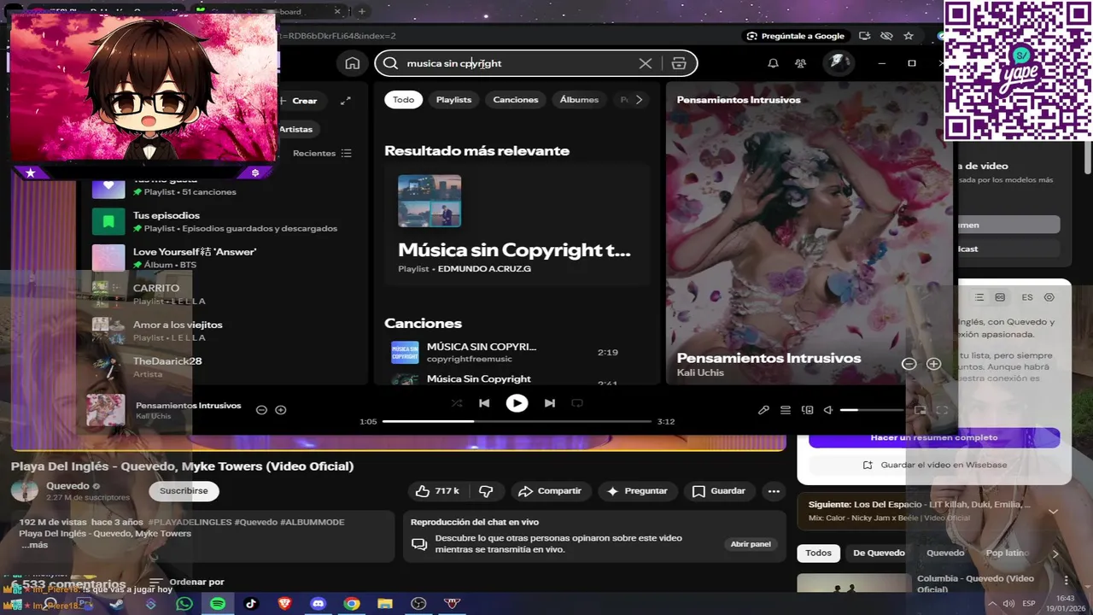Open Spotify Browse icon beside search field
The height and width of the screenshot is (615, 1093).
pos(679,63)
